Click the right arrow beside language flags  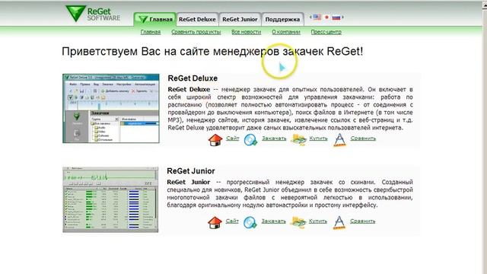(342, 18)
